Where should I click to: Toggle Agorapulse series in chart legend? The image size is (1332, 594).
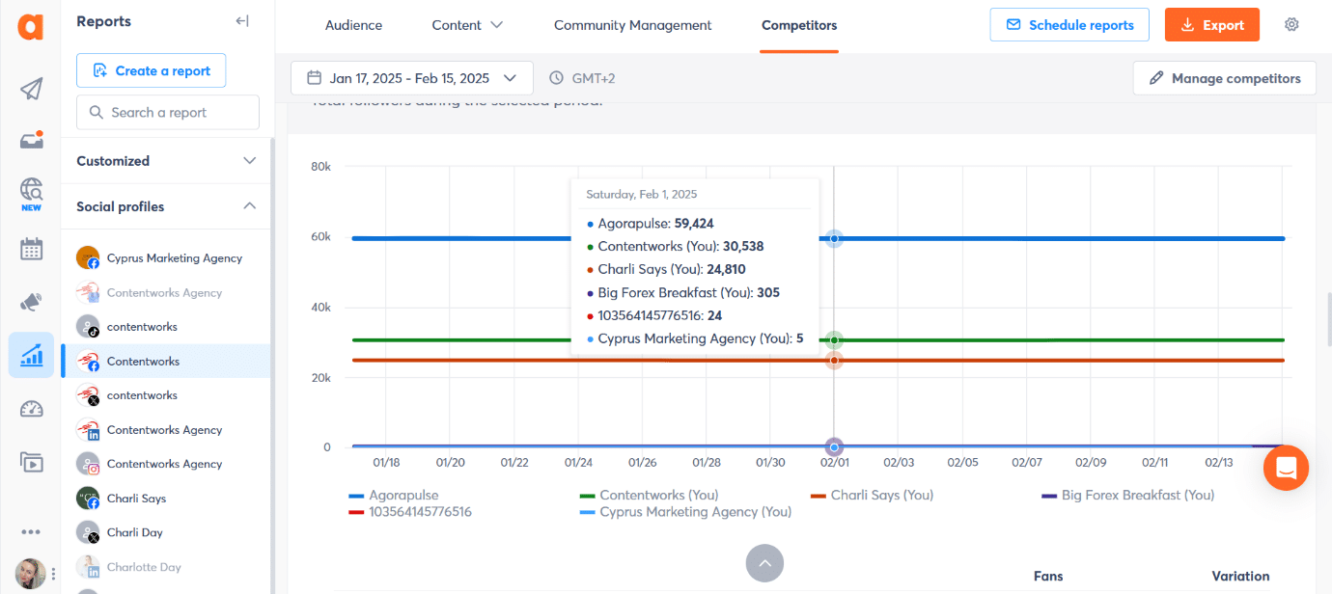[x=394, y=496]
